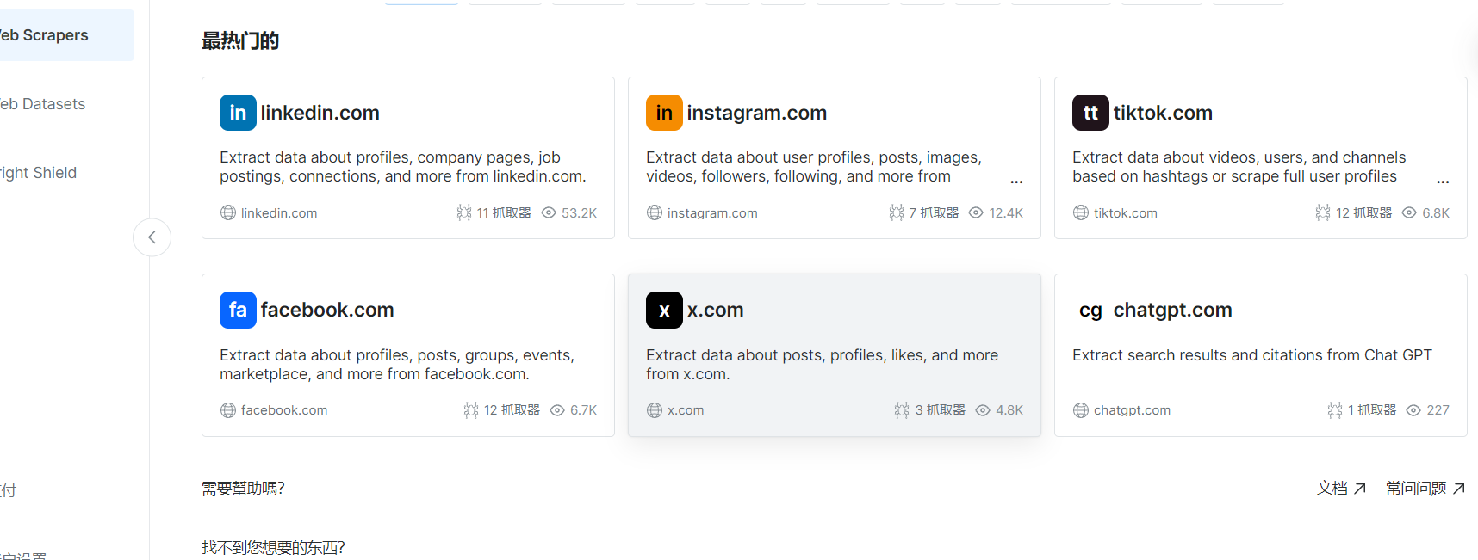This screenshot has width=1478, height=560.
Task: Open the instagram.com orange logo icon
Action: [x=664, y=113]
